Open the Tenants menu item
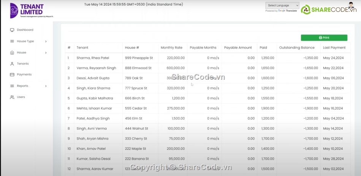The image size is (361, 176). pos(23,64)
